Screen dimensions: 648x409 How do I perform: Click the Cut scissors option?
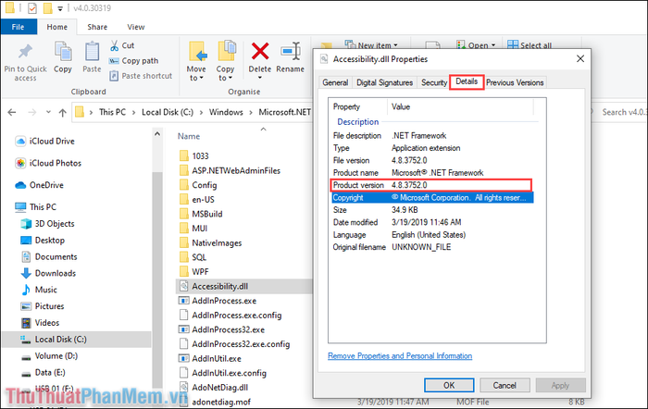(122, 45)
